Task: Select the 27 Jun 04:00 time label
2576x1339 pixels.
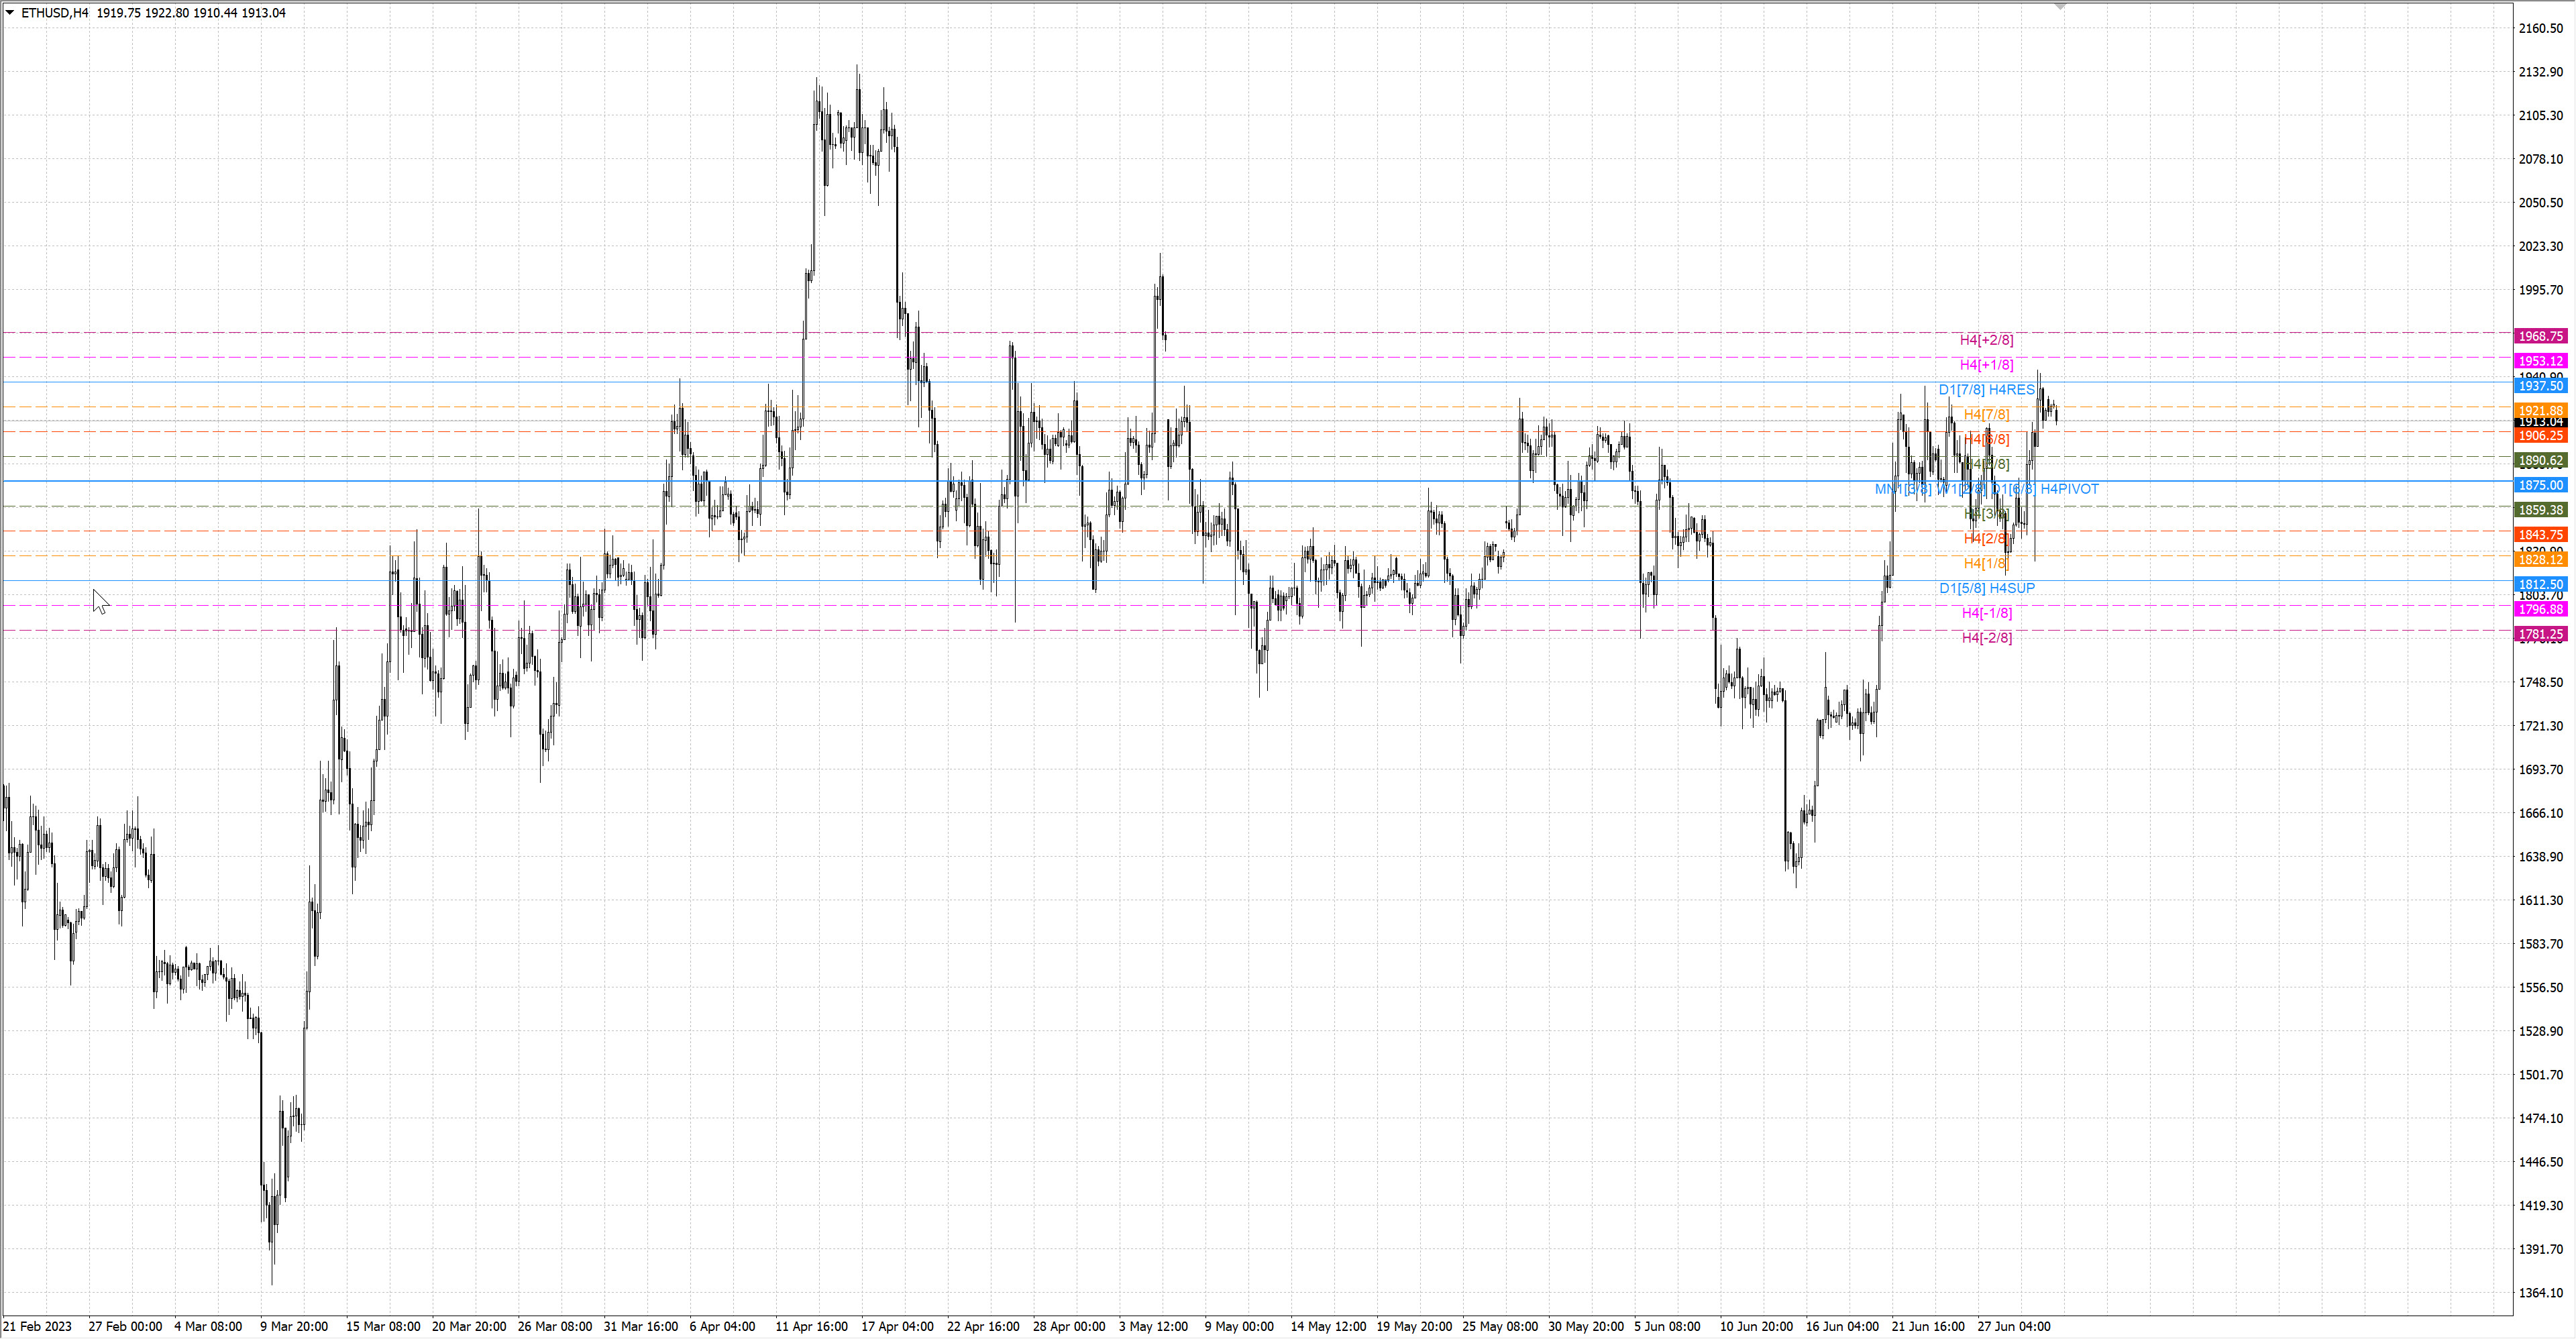Action: 2013,1326
